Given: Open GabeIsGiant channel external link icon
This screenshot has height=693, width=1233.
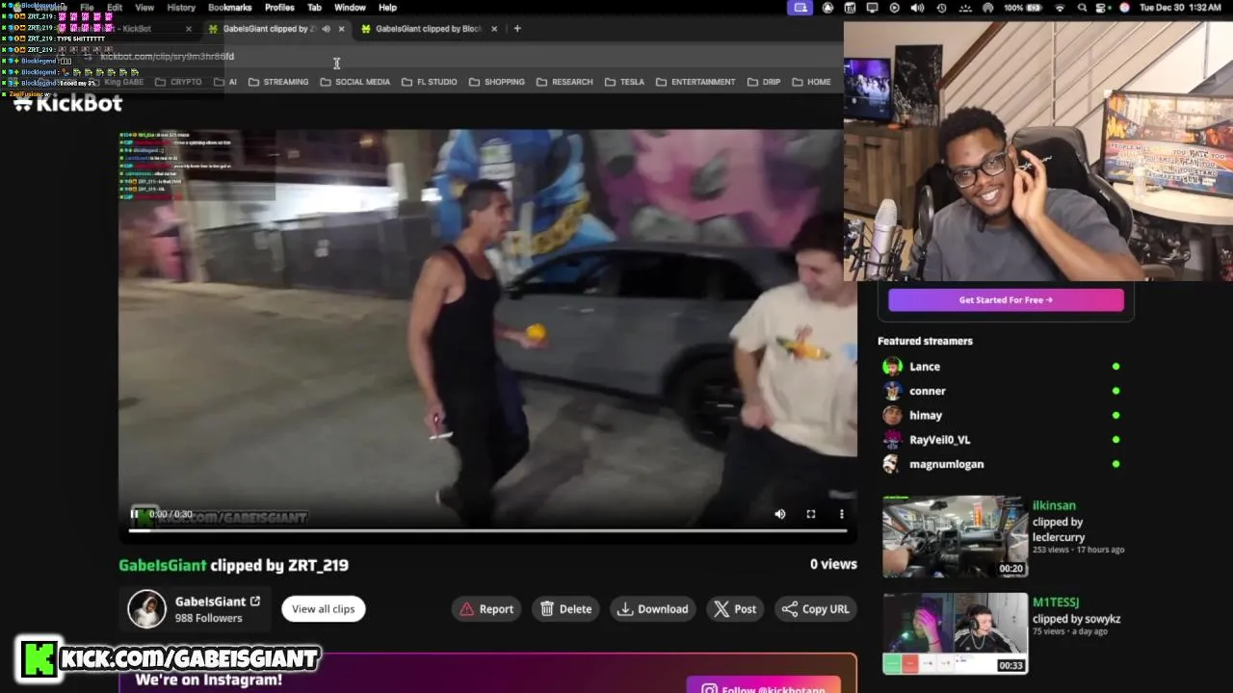Looking at the screenshot, I should click(255, 602).
